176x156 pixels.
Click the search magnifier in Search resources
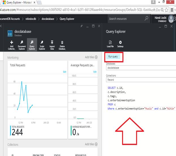pos(146,18)
